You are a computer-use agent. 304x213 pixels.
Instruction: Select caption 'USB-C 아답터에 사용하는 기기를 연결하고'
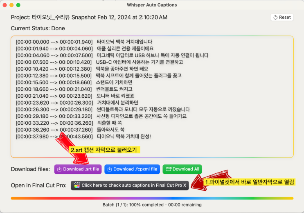click(x=140, y=62)
